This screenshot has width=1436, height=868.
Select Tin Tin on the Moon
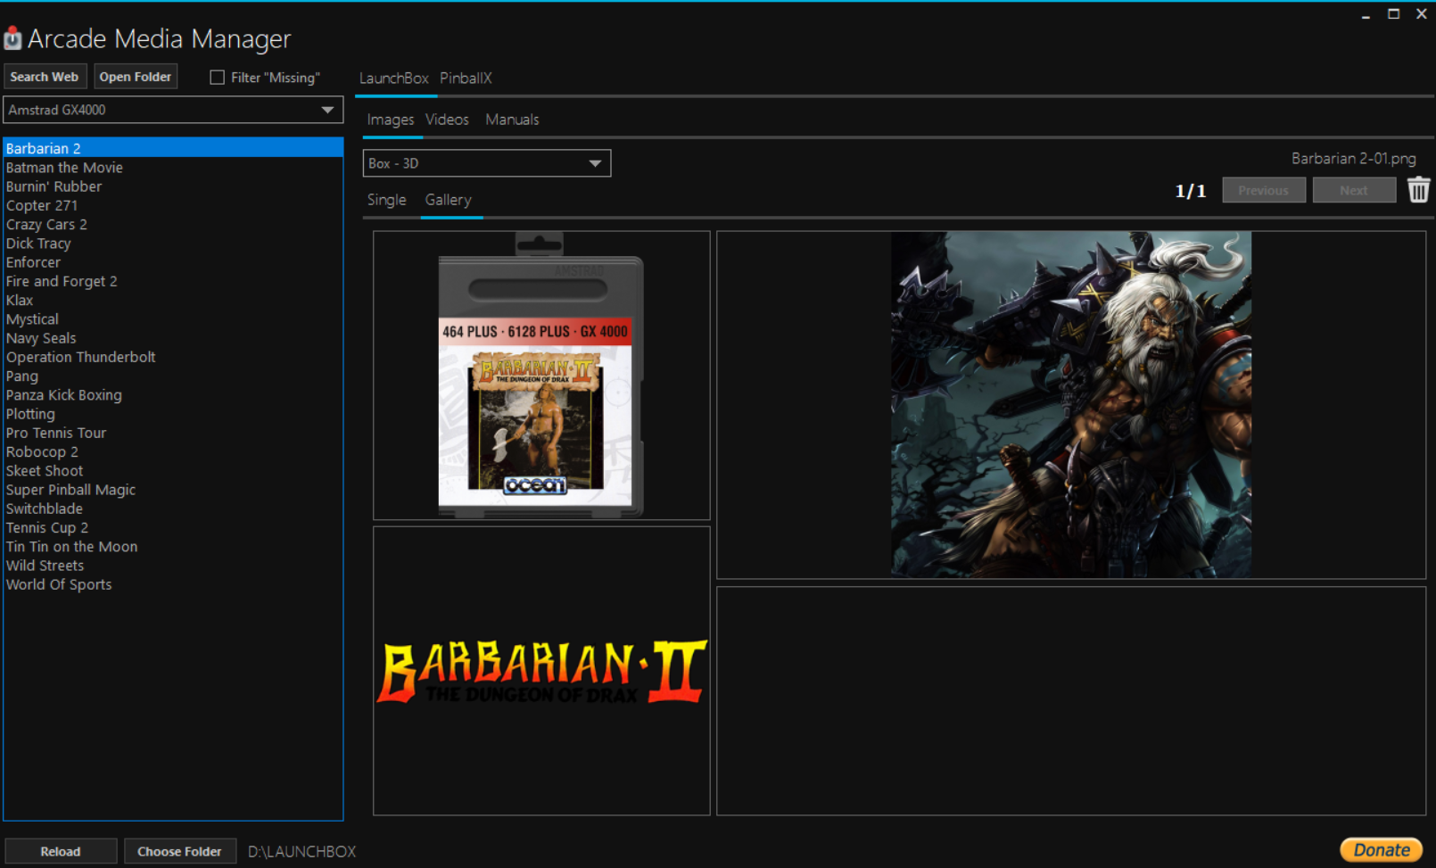173,547
